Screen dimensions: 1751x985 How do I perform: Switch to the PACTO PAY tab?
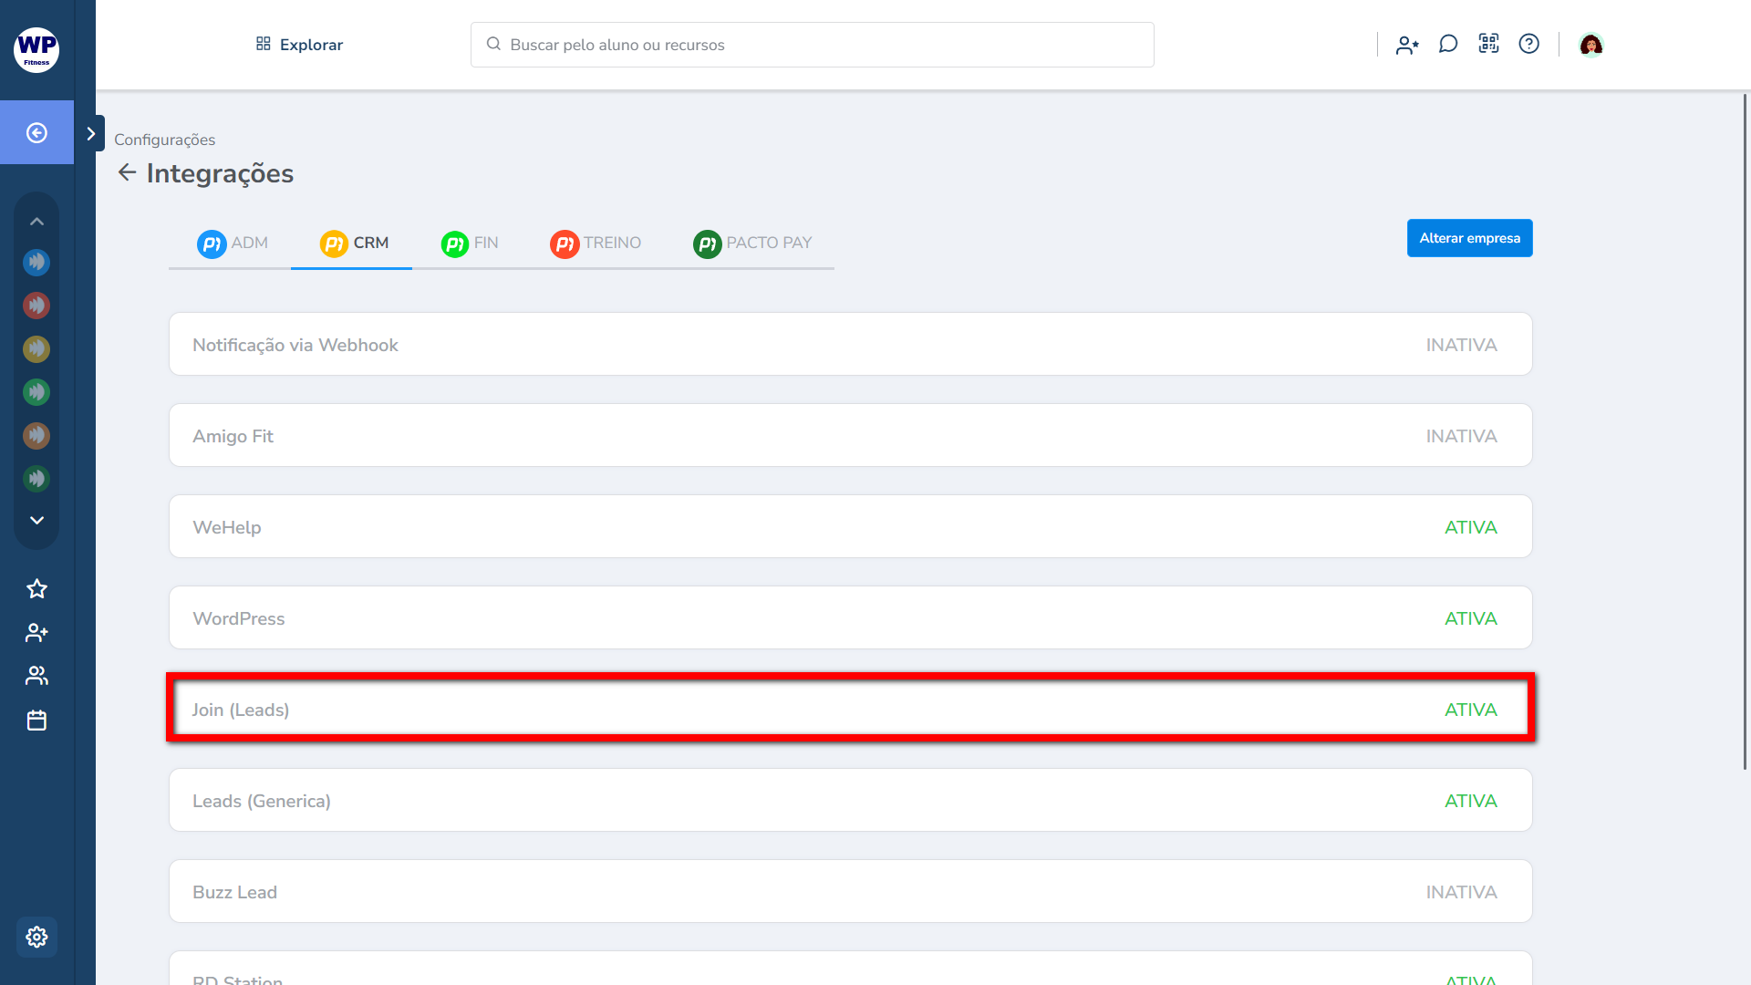[x=752, y=244]
